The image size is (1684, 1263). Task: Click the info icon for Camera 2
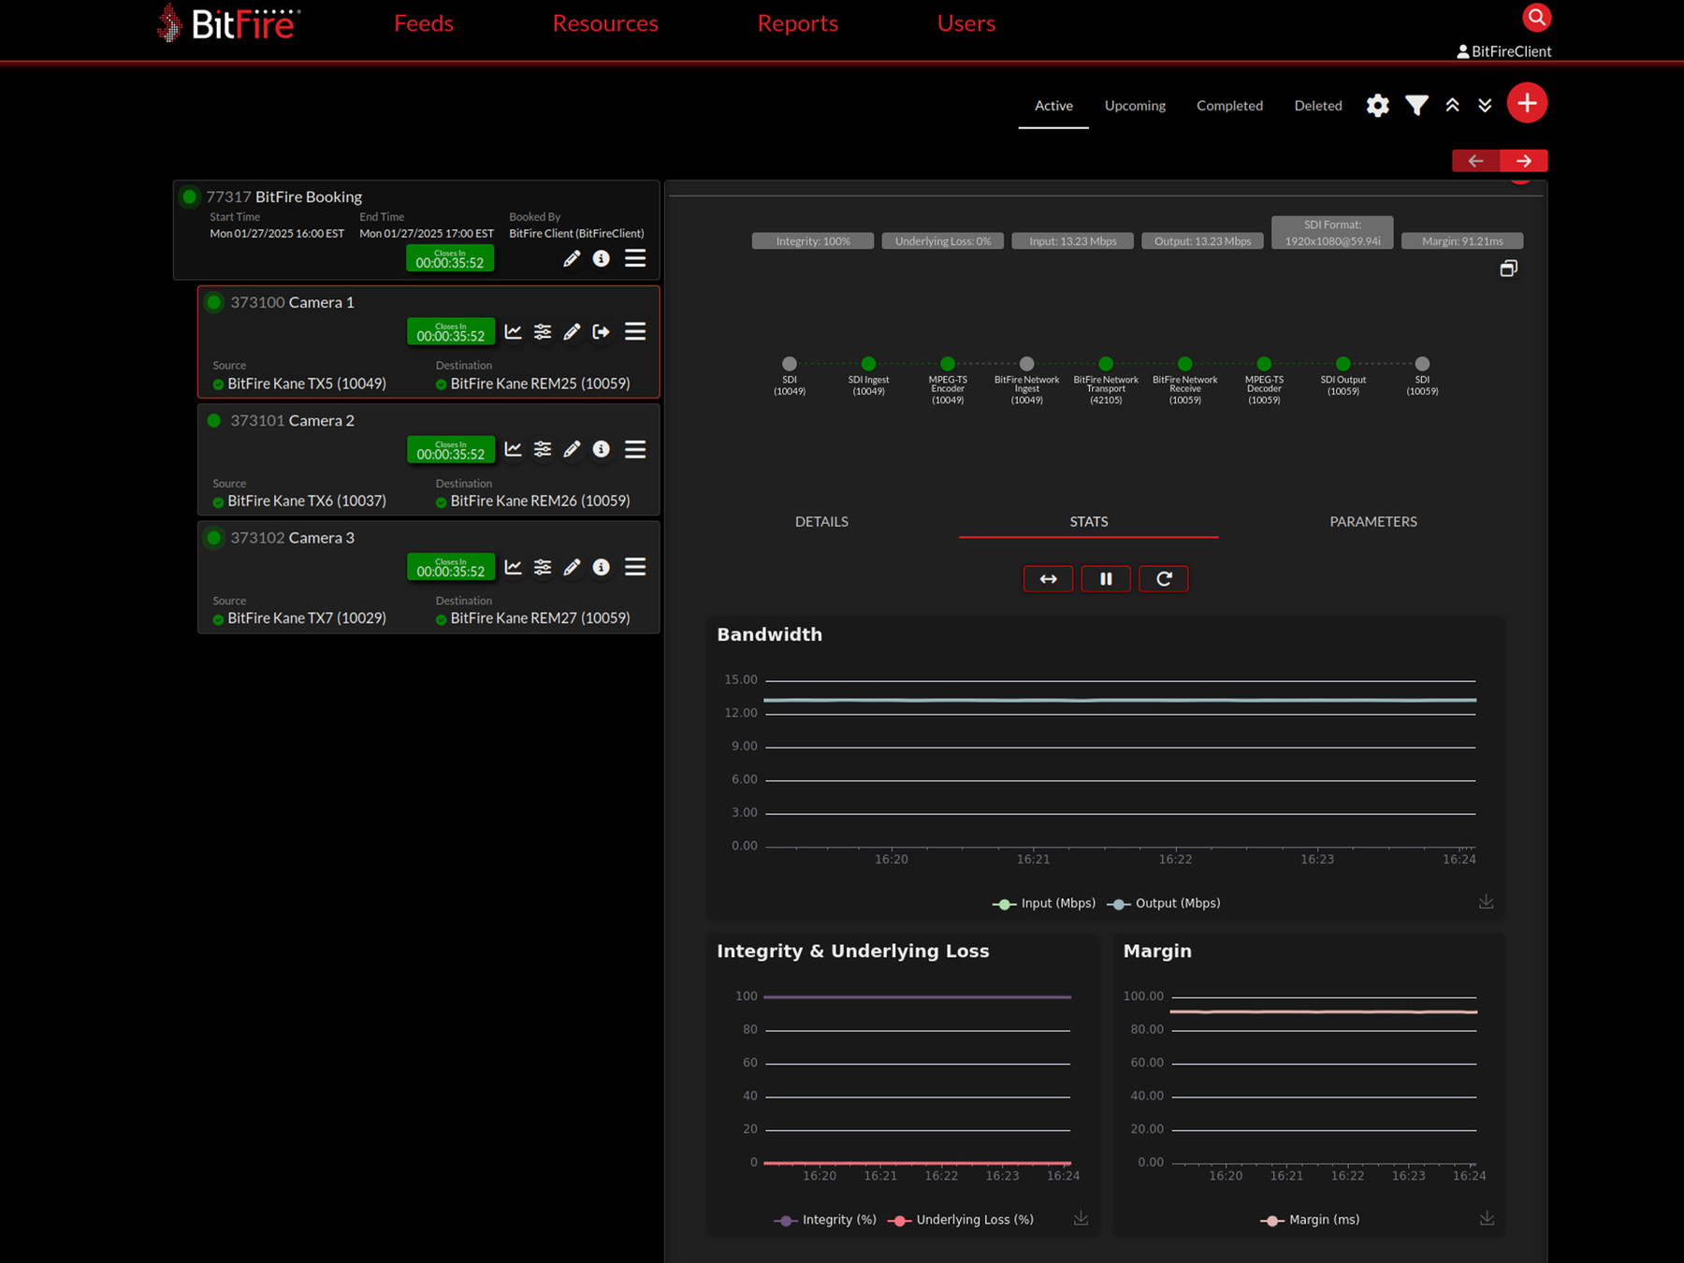[x=602, y=449]
